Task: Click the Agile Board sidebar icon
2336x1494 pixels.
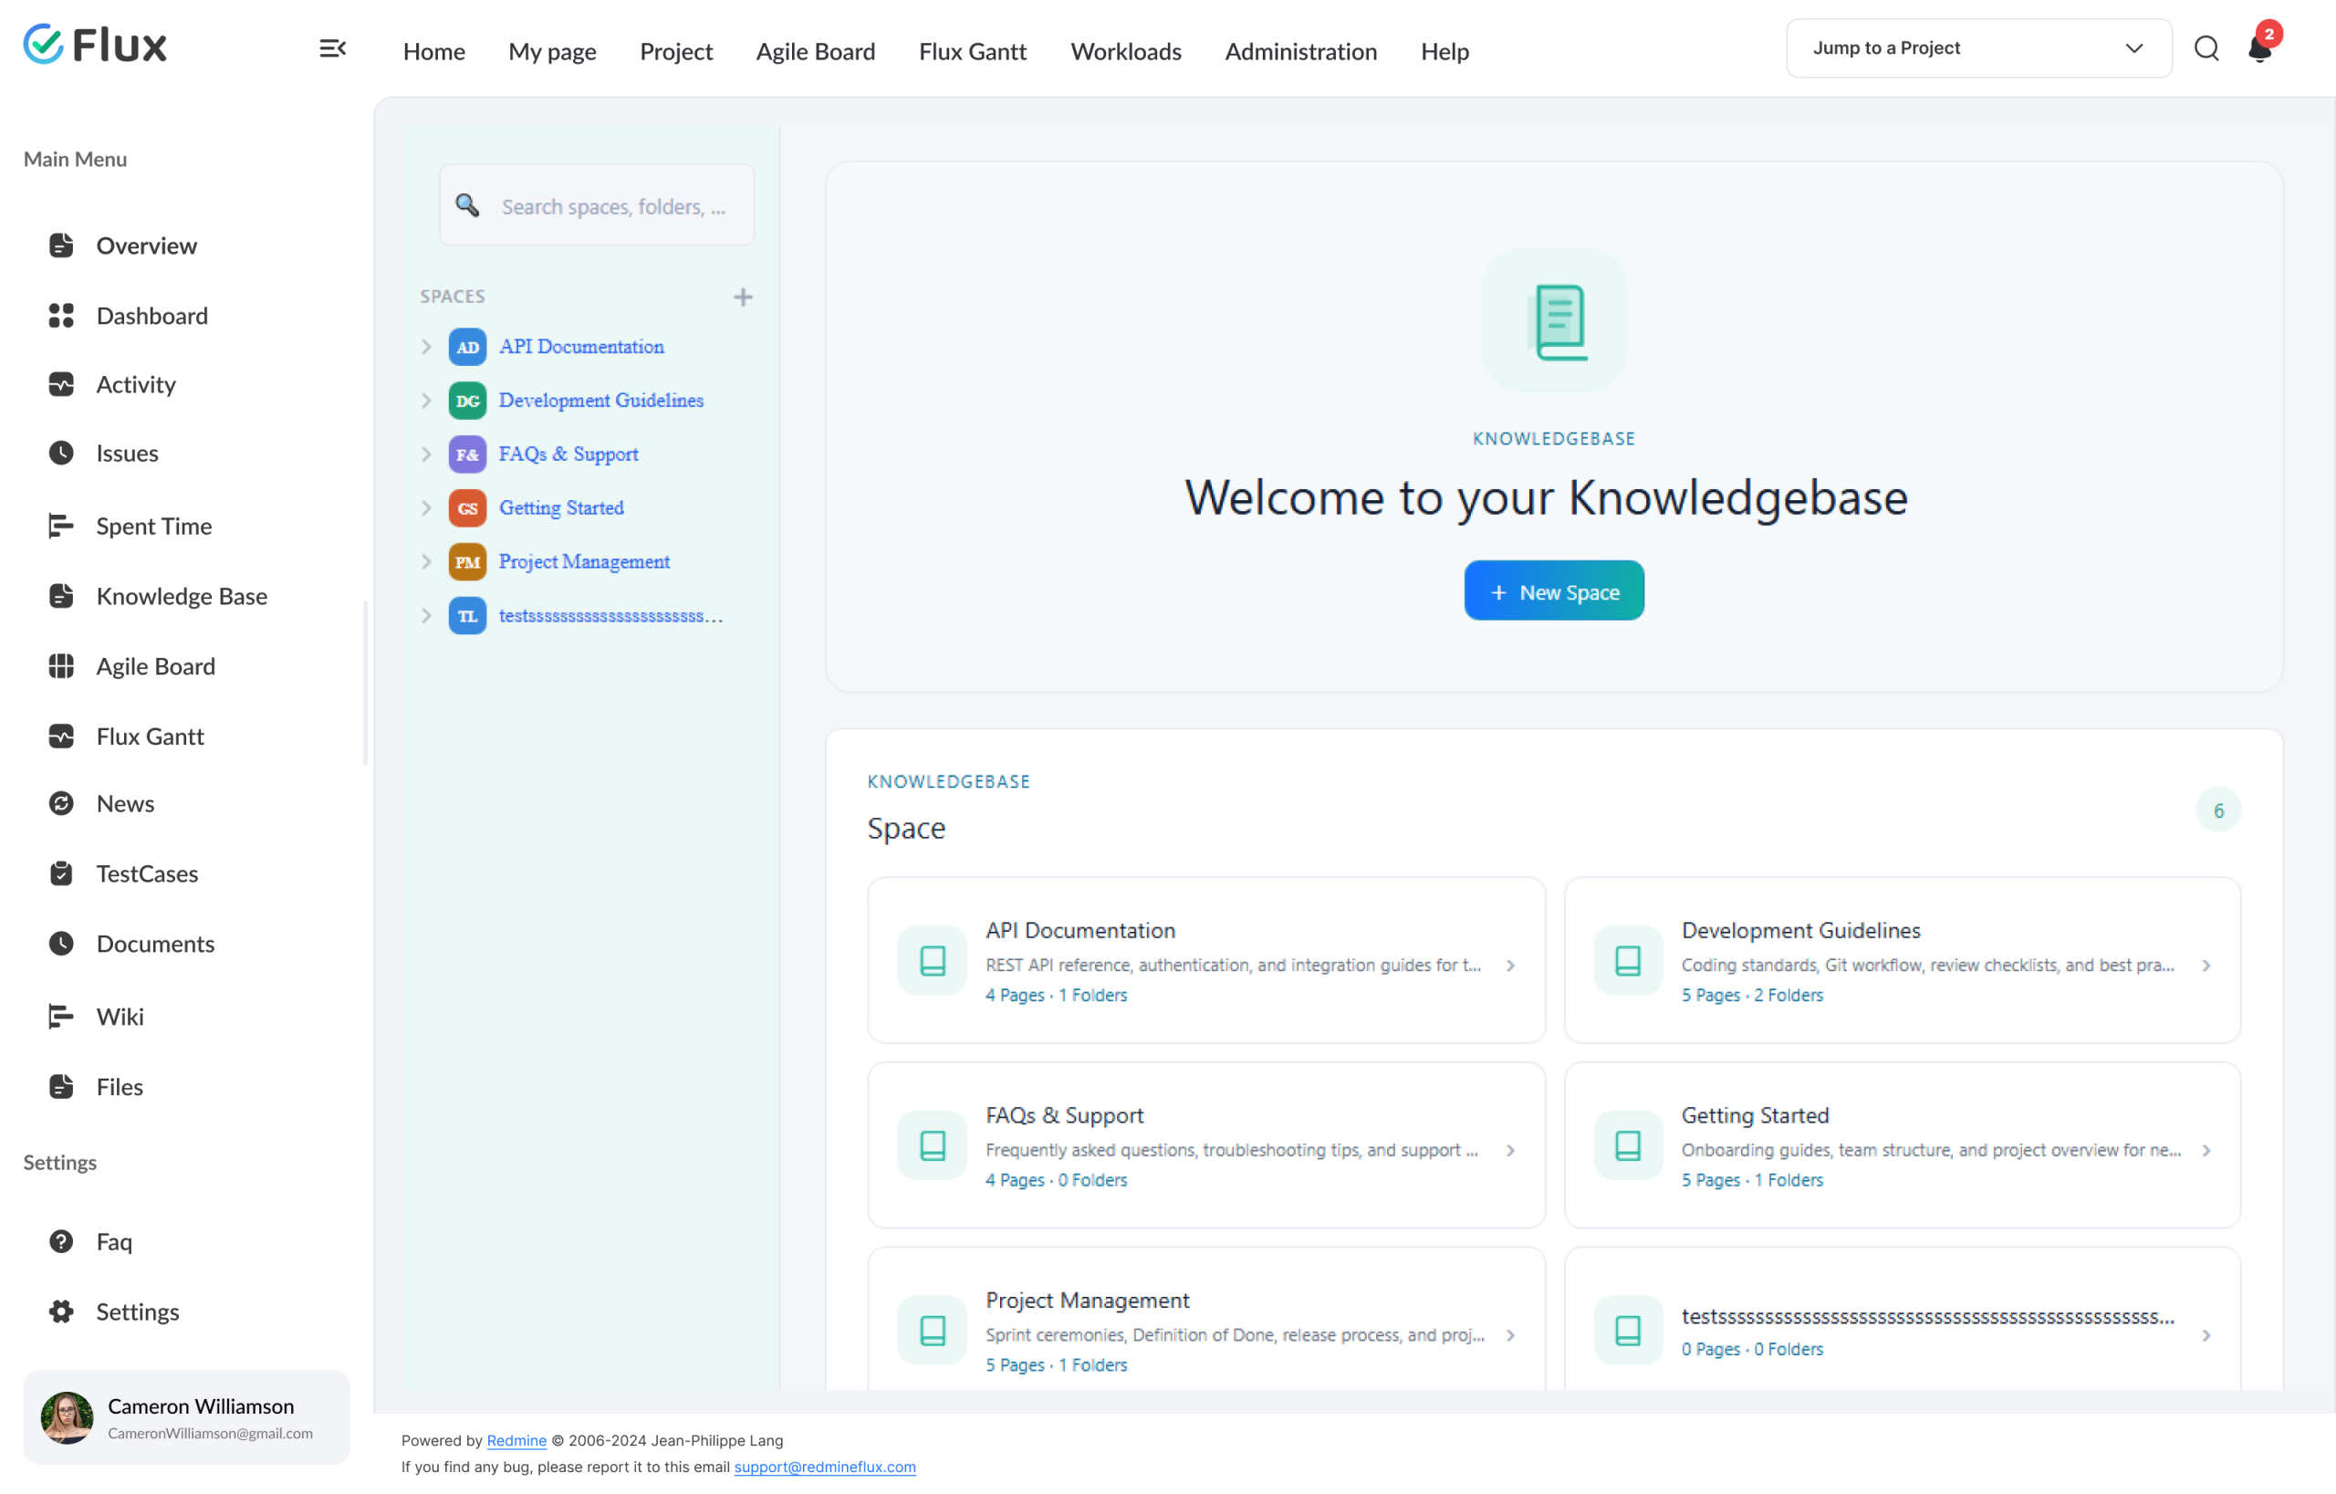Action: 61,665
